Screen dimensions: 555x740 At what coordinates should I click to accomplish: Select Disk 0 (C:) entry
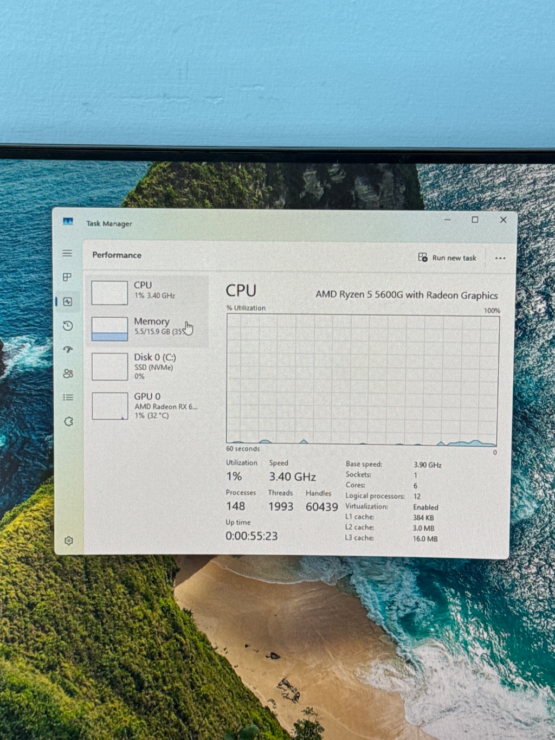point(147,366)
